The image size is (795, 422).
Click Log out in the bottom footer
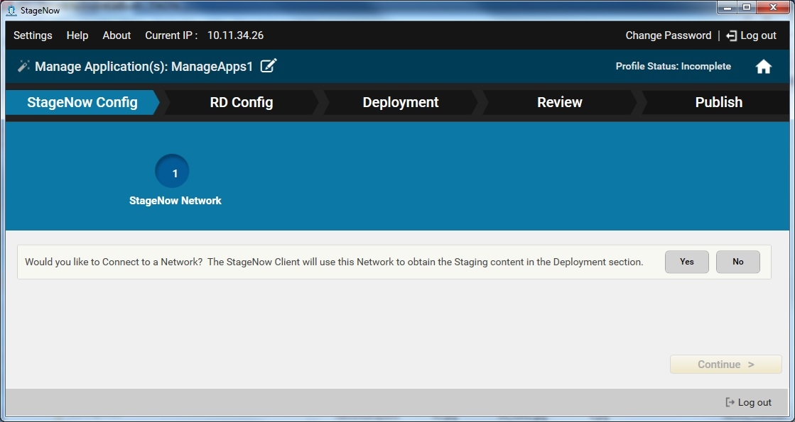[x=748, y=402]
